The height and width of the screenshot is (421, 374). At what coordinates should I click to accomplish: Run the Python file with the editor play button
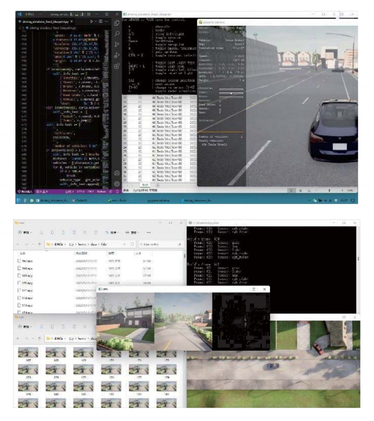tap(92, 20)
